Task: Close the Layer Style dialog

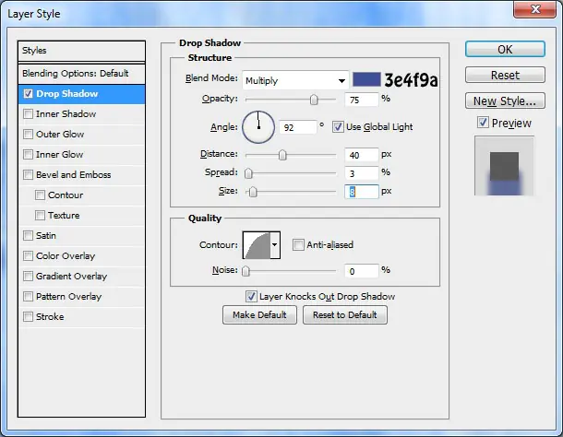Action: click(x=534, y=9)
